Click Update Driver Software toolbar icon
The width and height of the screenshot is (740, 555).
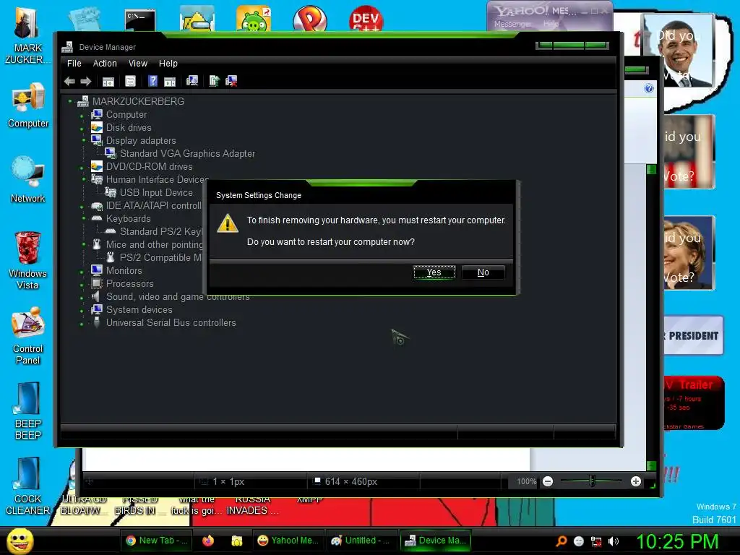214,81
